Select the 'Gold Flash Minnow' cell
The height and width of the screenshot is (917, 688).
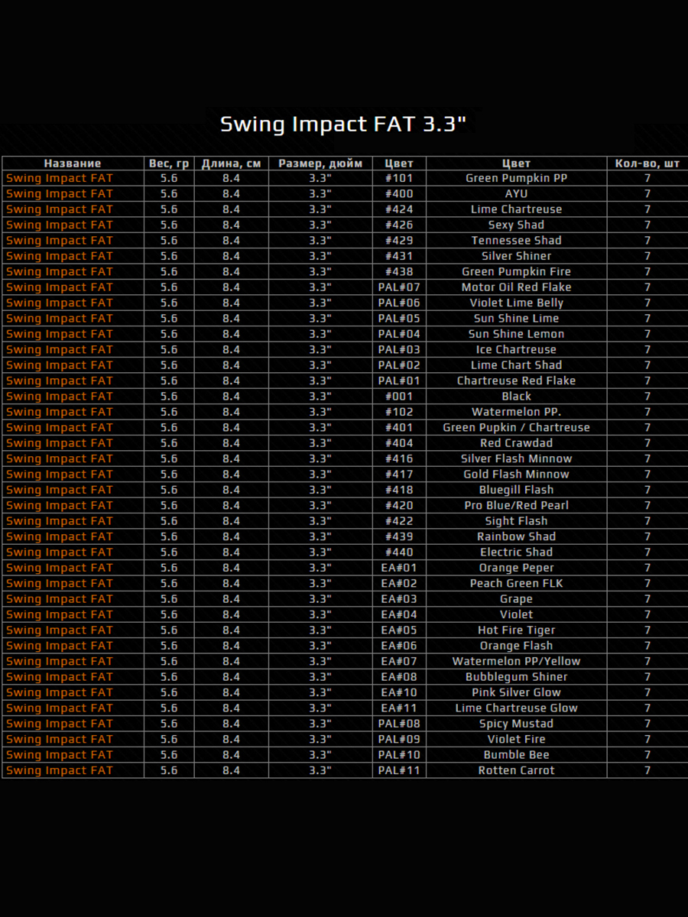tap(517, 475)
